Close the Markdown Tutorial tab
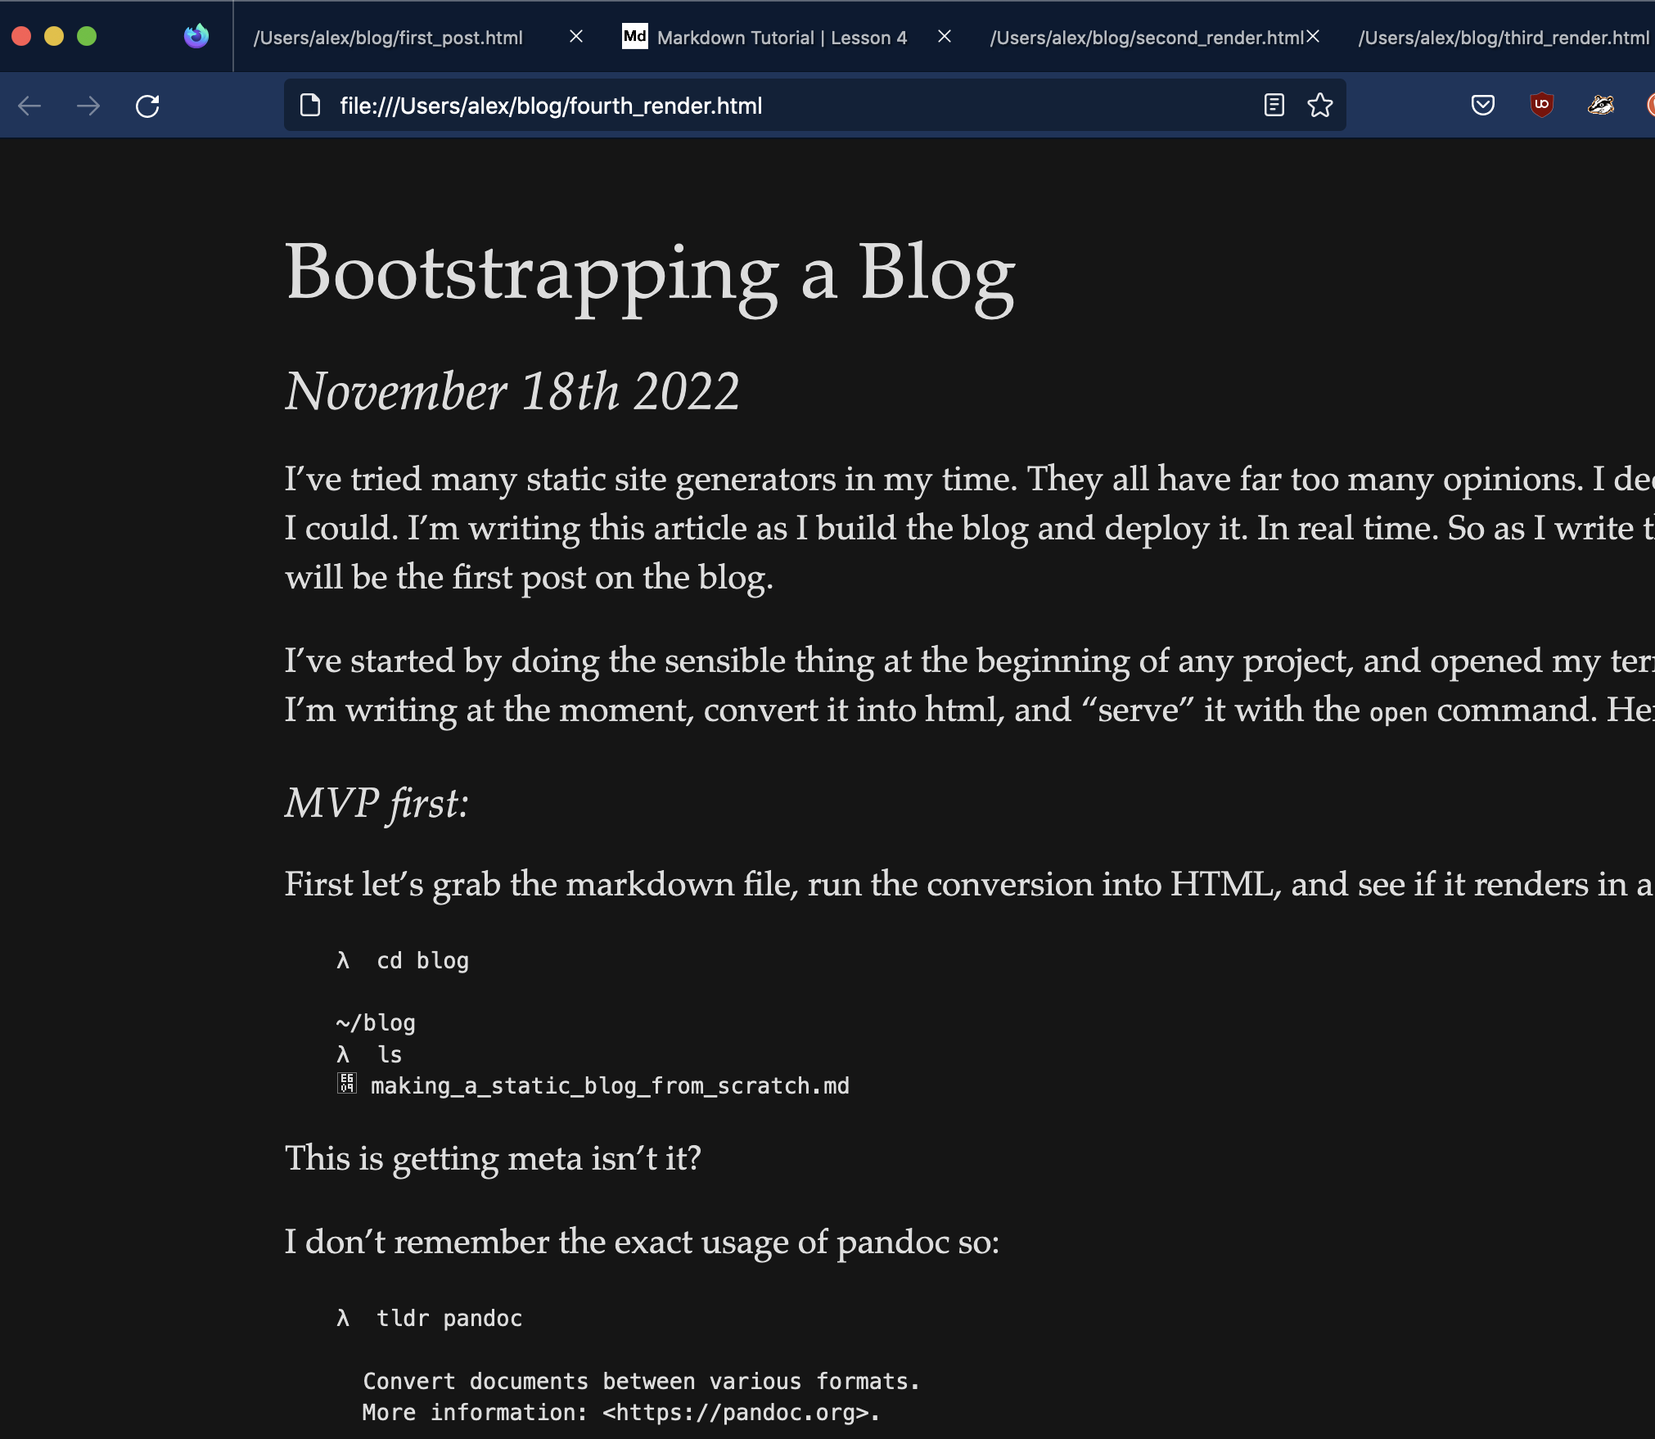This screenshot has height=1439, width=1655. (945, 37)
